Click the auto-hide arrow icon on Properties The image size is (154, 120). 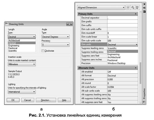(144, 8)
